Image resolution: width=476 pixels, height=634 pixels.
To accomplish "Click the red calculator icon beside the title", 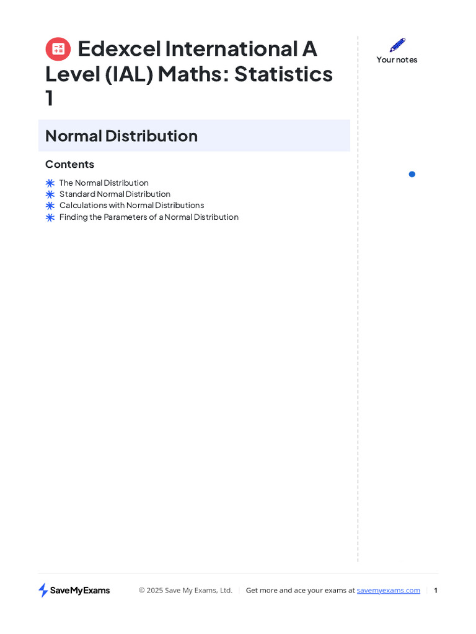I will pyautogui.click(x=58, y=49).
